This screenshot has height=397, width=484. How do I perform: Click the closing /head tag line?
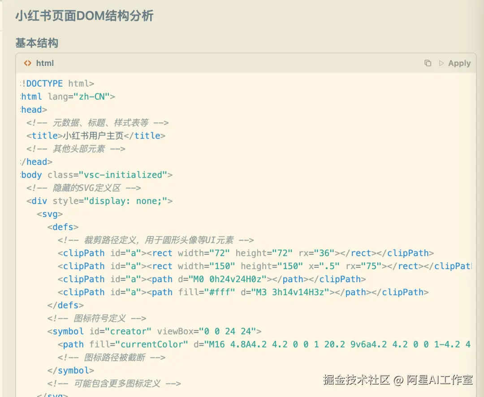pos(36,162)
